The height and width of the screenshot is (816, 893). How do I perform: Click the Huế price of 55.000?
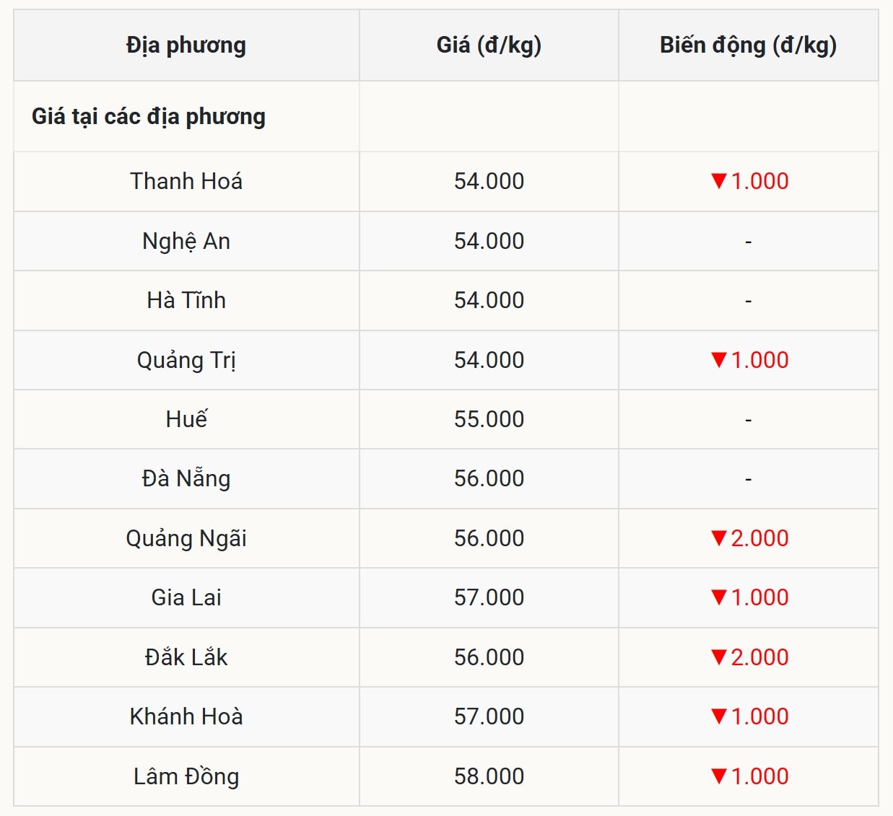pos(489,419)
